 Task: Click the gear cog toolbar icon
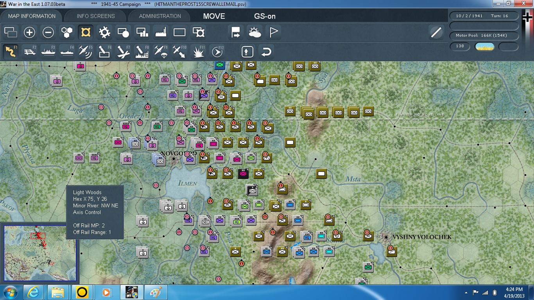104,32
